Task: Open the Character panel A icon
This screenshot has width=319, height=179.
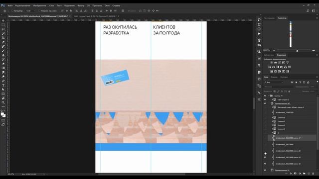Action: coord(259,59)
